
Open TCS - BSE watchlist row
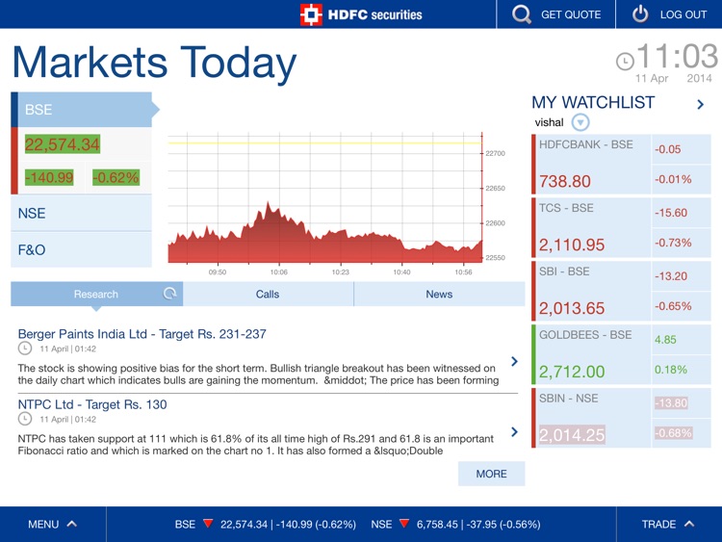click(x=621, y=228)
